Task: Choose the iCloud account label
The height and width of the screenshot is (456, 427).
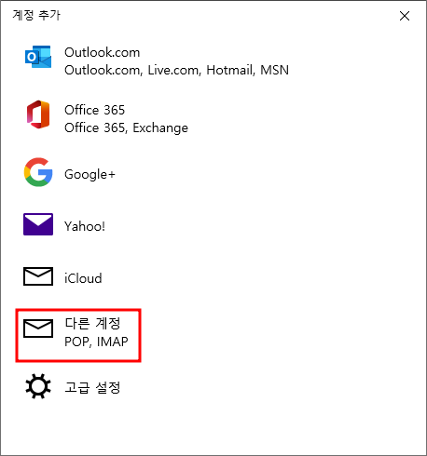Action: 83,278
